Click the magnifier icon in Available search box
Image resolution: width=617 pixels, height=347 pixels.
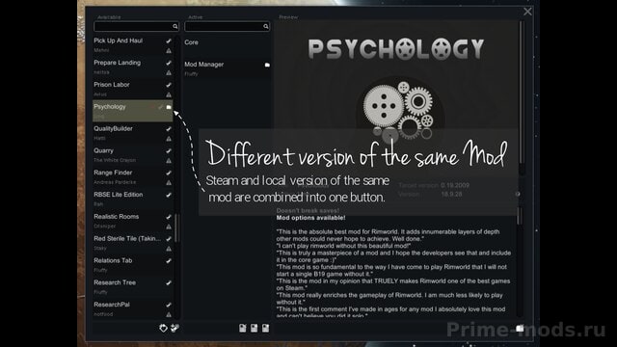[175, 26]
